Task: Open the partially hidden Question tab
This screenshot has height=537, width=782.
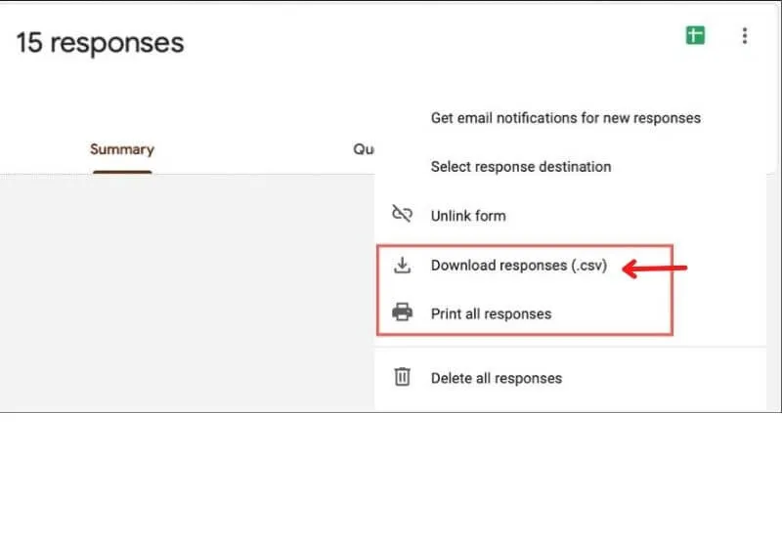Action: click(x=364, y=149)
